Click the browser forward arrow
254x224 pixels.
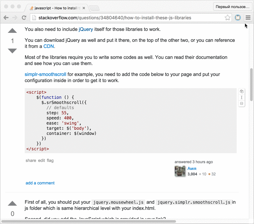click(15, 17)
